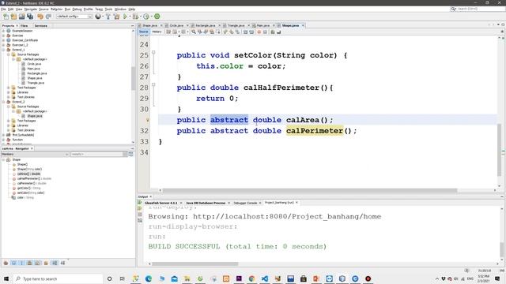Click the Shift Line Right editor icon
The height and width of the screenshot is (284, 506).
pyautogui.click(x=251, y=32)
